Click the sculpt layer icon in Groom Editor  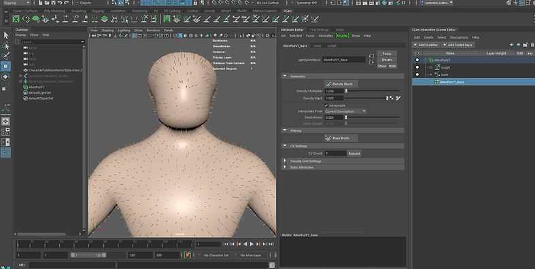[x=437, y=67]
